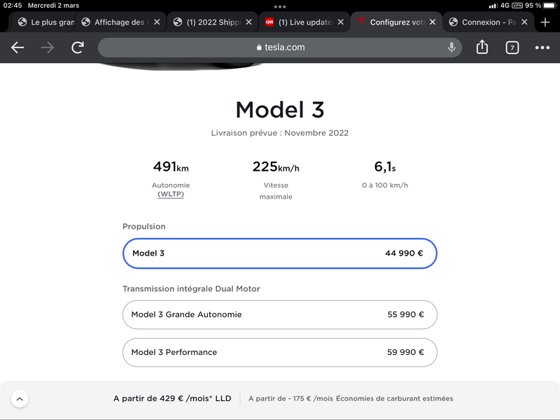
Task: Open the tab switcher showing 7 tabs
Action: click(x=512, y=48)
